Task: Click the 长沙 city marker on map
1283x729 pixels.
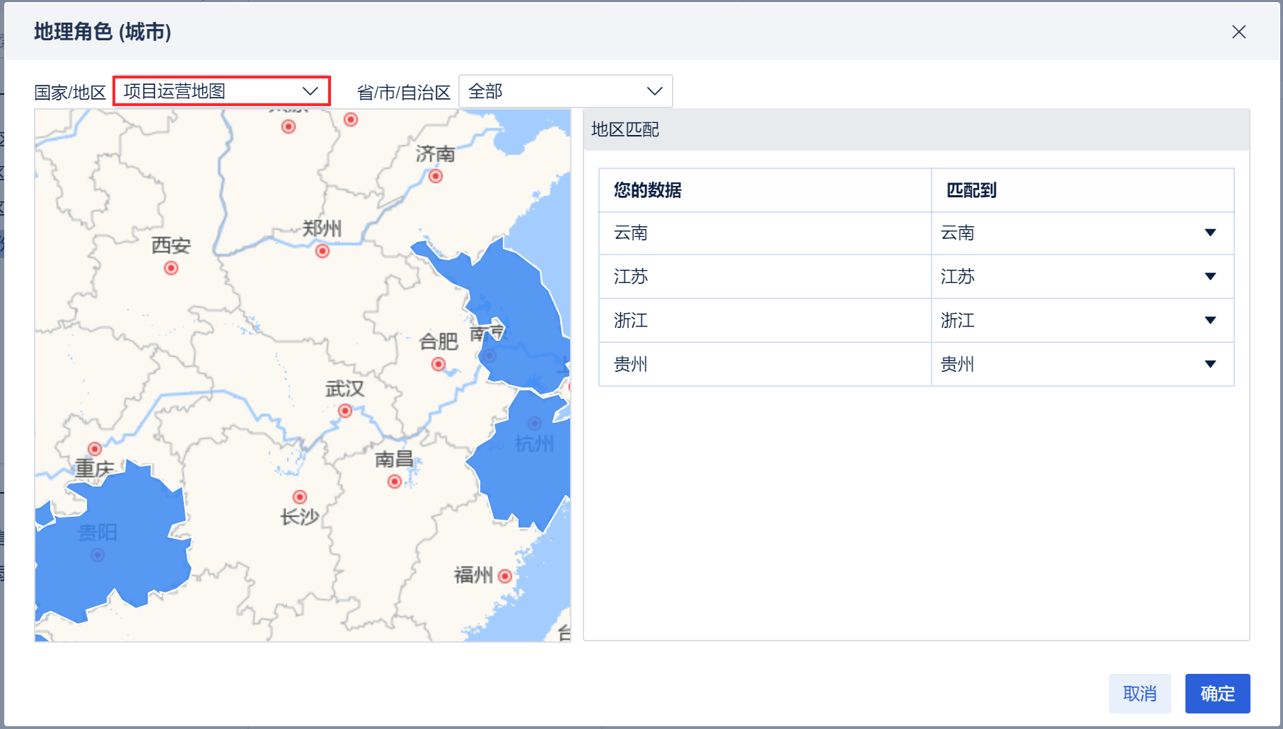Action: click(x=300, y=497)
